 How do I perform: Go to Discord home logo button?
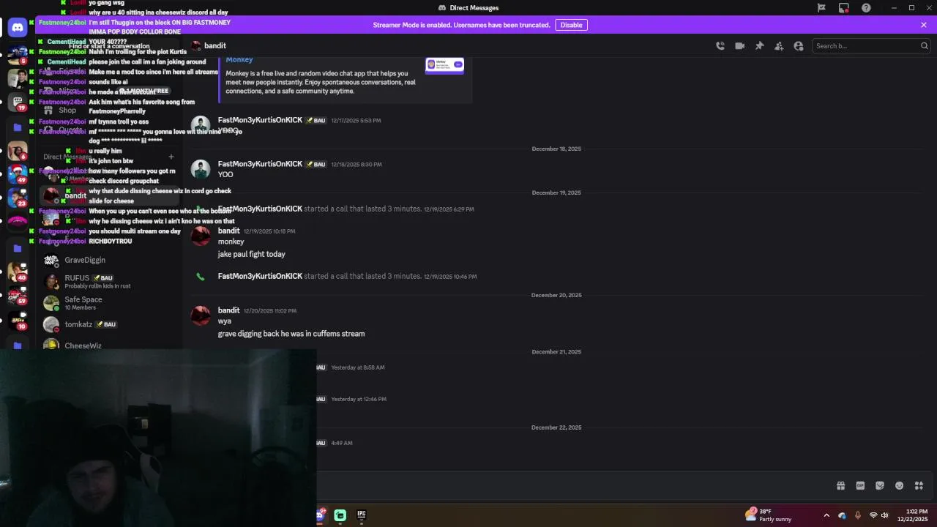[x=18, y=27]
